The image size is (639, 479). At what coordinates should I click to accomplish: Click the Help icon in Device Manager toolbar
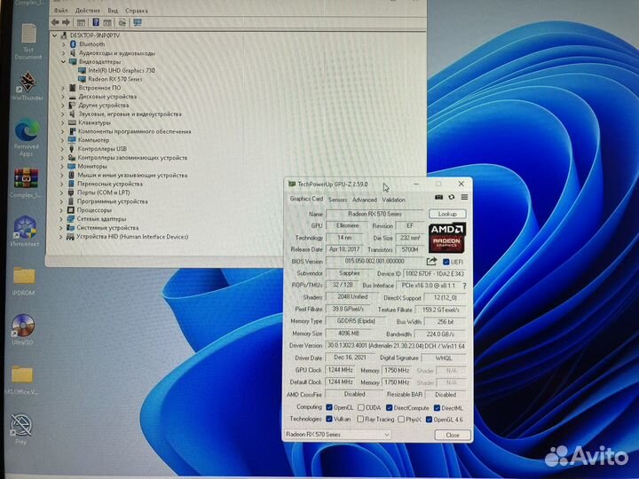96,22
